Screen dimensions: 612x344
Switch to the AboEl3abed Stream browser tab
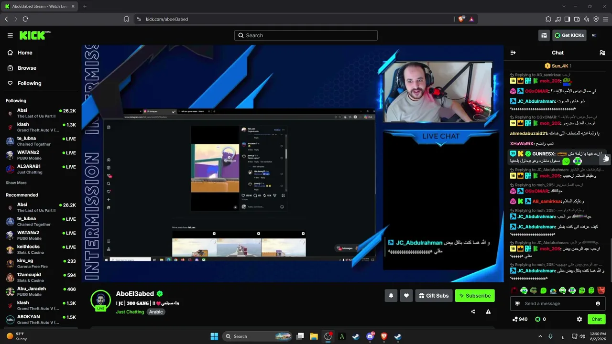coord(39,6)
